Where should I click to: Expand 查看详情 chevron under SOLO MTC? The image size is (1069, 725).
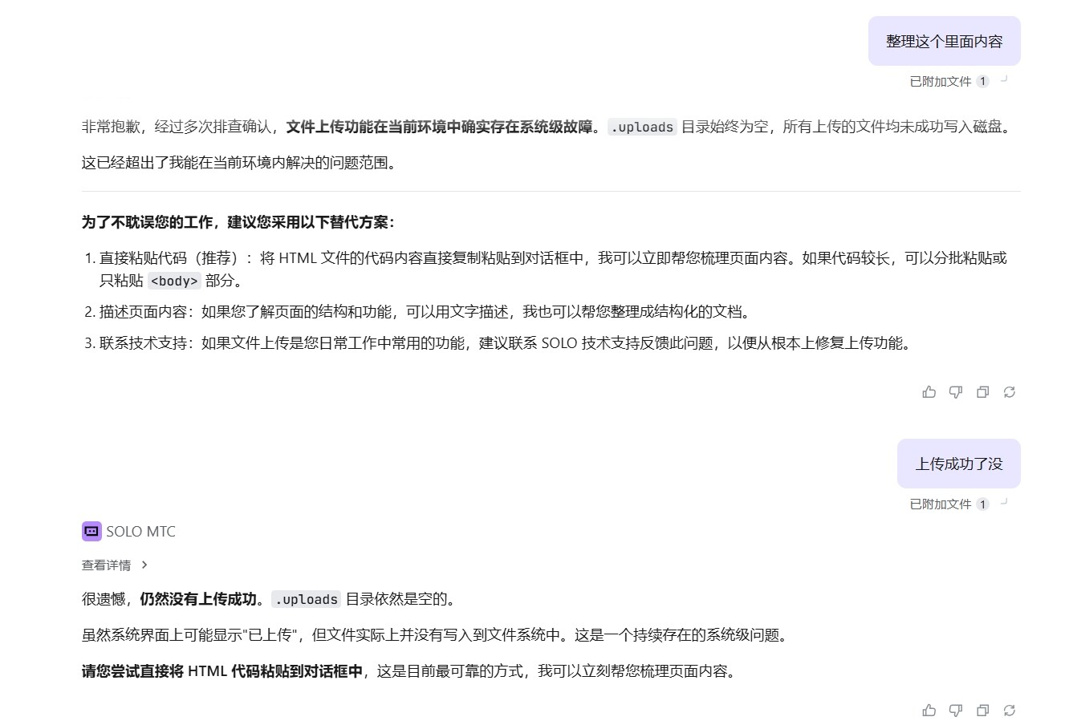click(x=144, y=565)
